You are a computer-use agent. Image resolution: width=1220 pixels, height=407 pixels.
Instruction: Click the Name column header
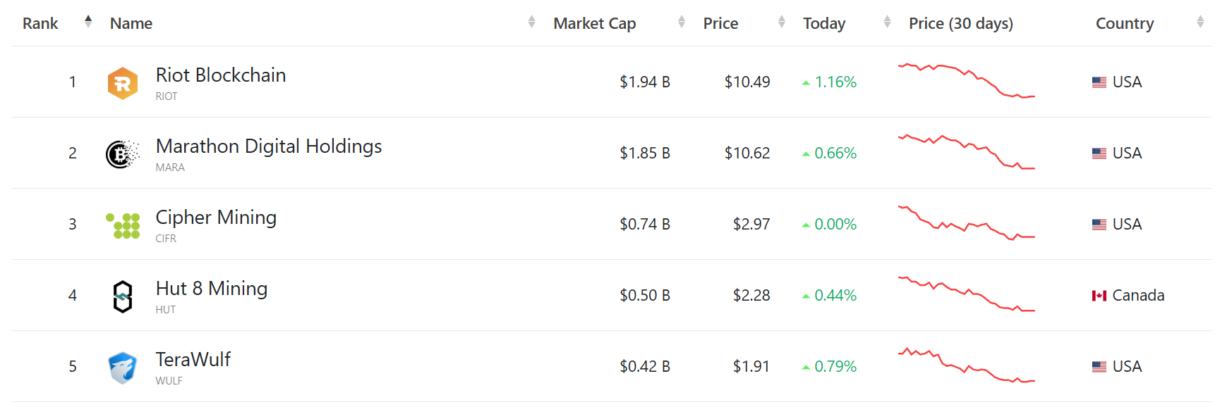point(131,24)
